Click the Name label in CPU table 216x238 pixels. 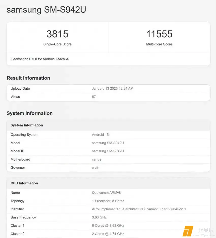15,193
